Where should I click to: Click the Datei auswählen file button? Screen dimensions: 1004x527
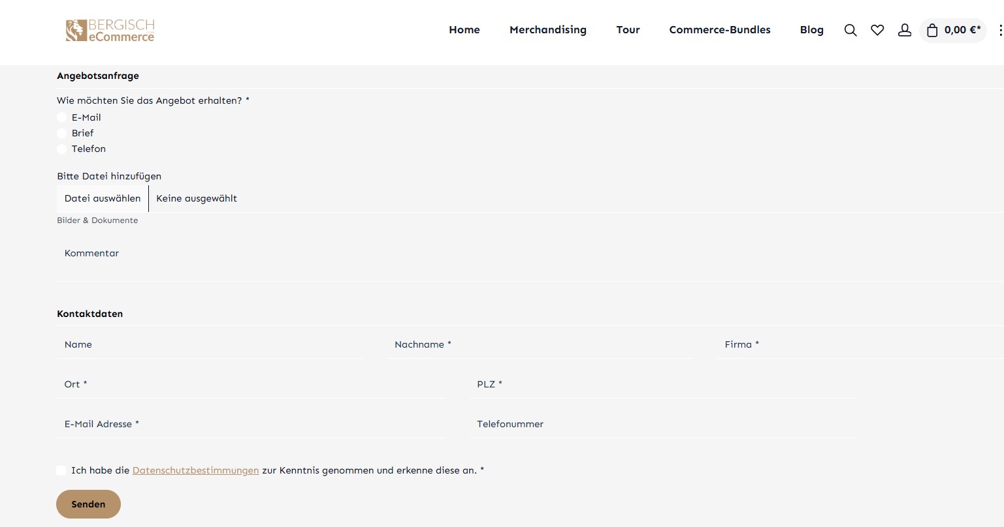(x=103, y=198)
